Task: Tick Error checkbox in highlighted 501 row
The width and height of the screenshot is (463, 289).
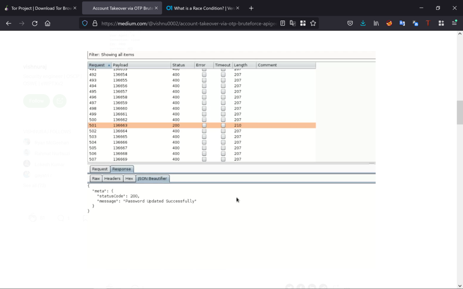Action: click(204, 126)
